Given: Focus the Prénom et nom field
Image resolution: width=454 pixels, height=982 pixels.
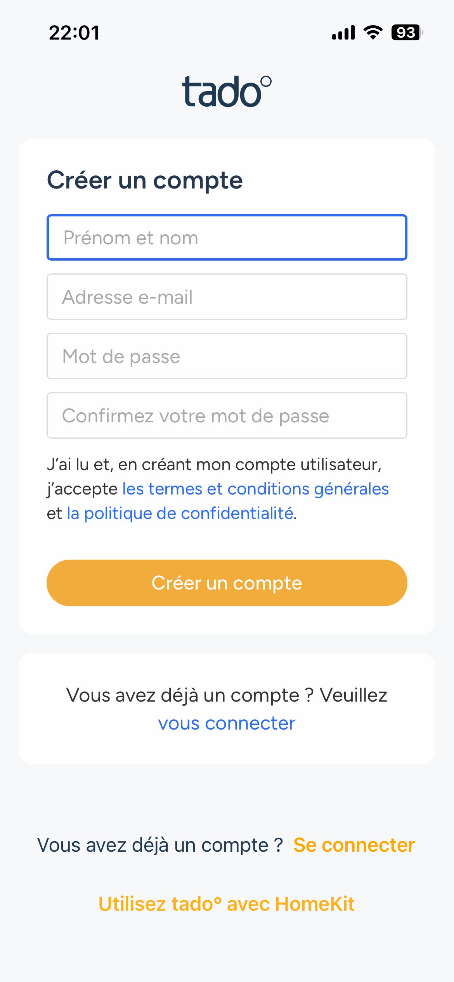Looking at the screenshot, I should point(227,237).
